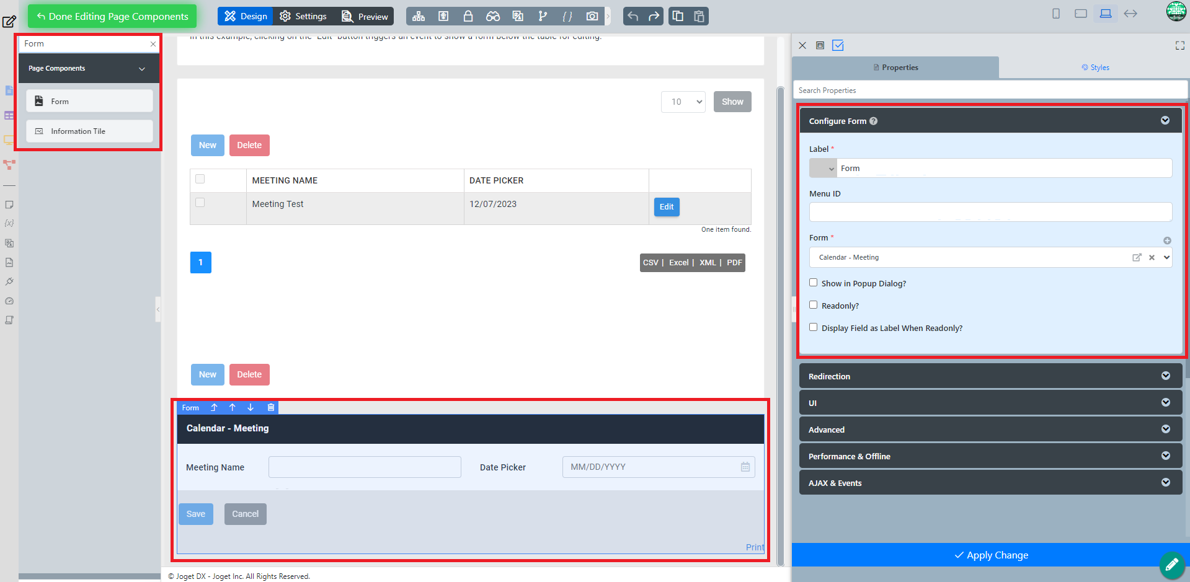Viewport: 1190px width, 582px height.
Task: Click Done Editing Page Components
Action: click(x=112, y=16)
